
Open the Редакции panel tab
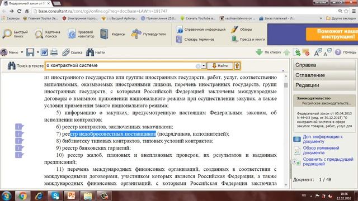pyautogui.click(x=324, y=85)
